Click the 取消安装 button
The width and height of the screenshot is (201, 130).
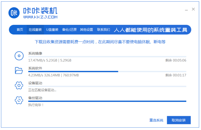pos(179,120)
